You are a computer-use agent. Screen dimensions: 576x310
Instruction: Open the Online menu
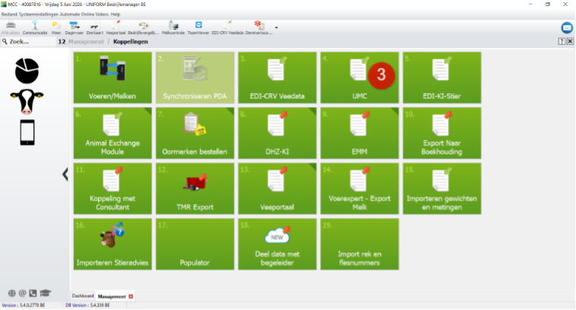[x=87, y=14]
